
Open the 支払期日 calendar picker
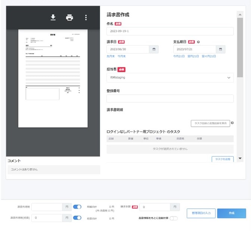tap(220, 49)
